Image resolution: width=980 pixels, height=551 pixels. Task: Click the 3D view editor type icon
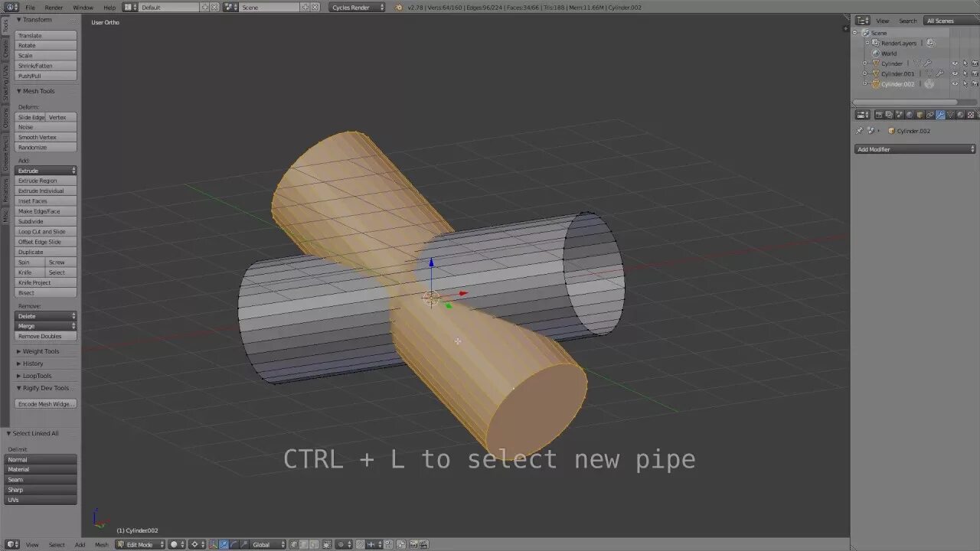[11, 544]
